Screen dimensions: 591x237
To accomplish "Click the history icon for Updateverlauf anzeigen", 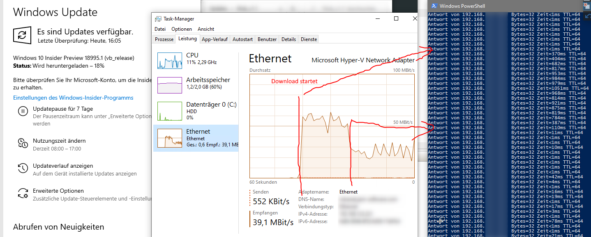I will pos(22,168).
